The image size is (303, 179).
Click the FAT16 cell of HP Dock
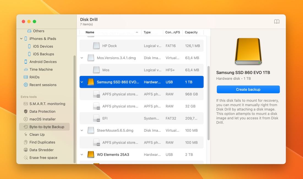(171, 46)
